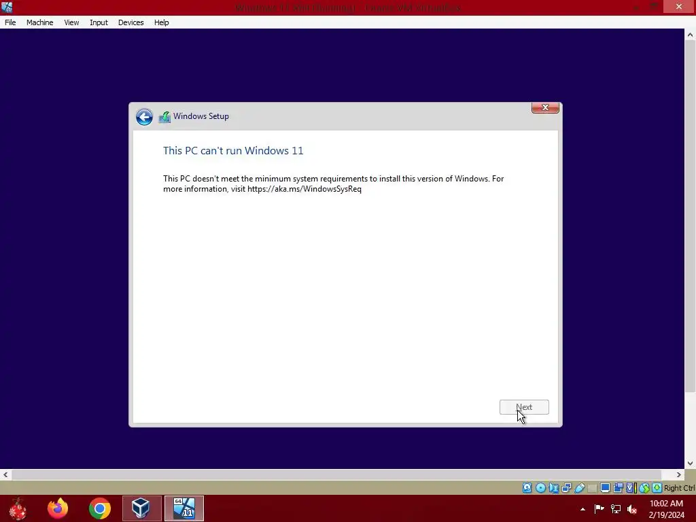Click the vertical scrollbar thumb
Viewport: 696px width, 522px height.
pos(691,216)
